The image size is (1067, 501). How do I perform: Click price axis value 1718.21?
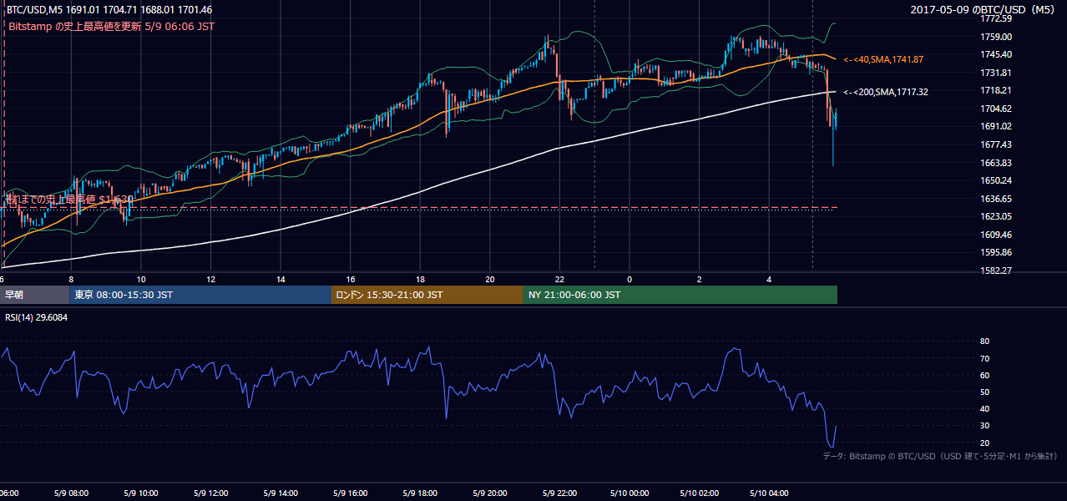coord(995,90)
